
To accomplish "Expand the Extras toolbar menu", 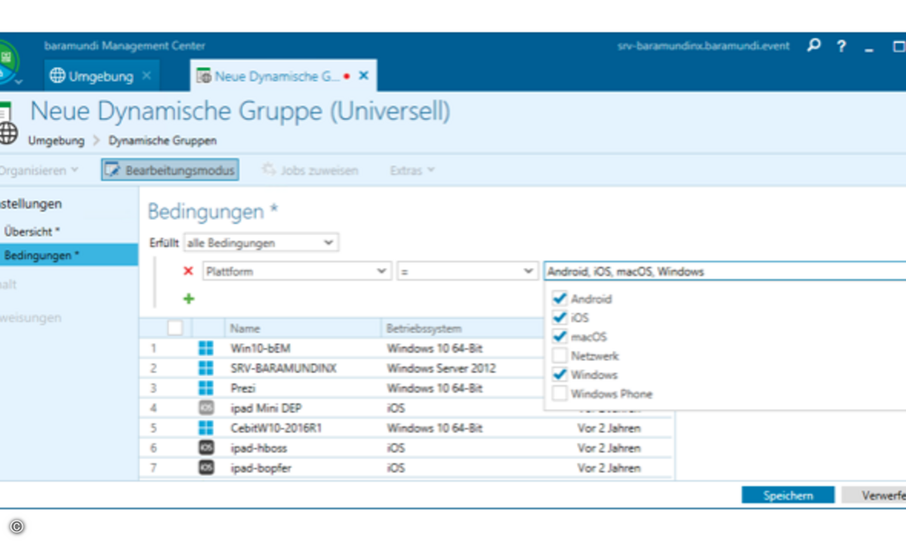I will (x=412, y=170).
